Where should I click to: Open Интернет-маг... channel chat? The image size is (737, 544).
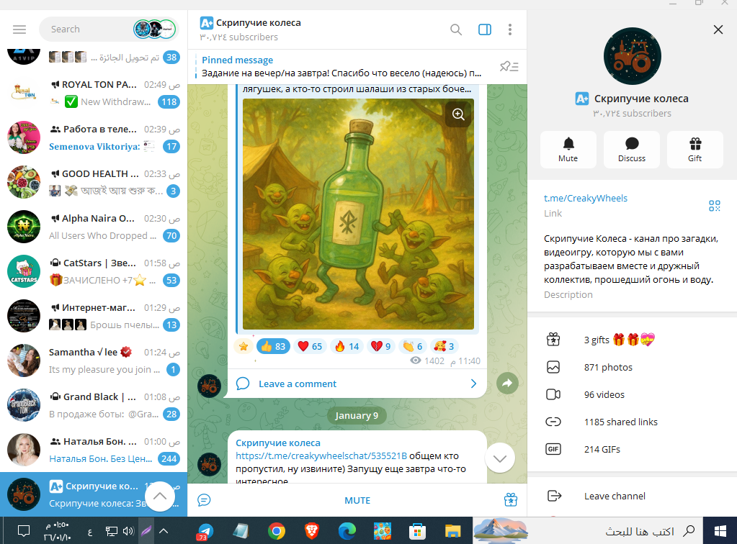tap(94, 316)
